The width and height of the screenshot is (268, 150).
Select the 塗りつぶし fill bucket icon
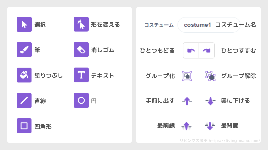tap(24, 75)
